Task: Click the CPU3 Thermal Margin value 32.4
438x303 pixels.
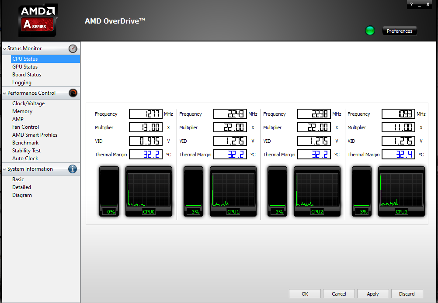Action: pyautogui.click(x=399, y=154)
